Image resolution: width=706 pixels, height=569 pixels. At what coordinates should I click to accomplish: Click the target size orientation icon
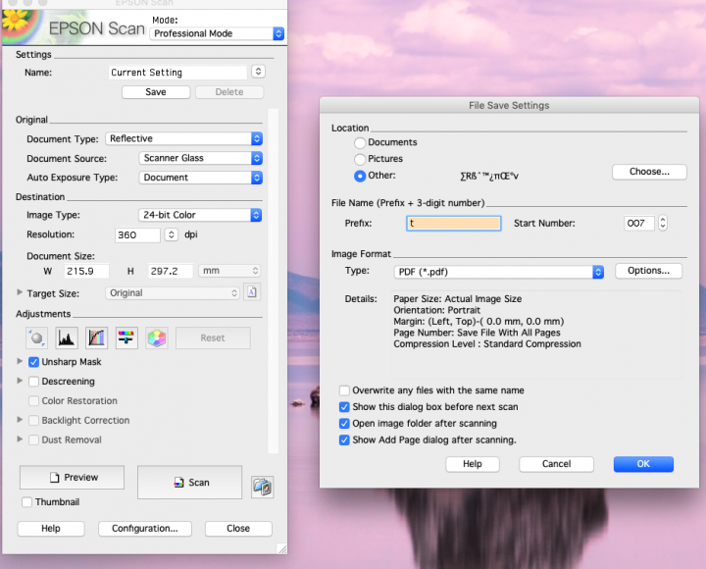252,292
